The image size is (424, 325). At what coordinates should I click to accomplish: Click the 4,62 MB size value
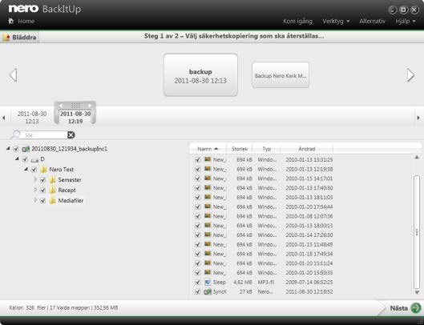[x=243, y=283]
